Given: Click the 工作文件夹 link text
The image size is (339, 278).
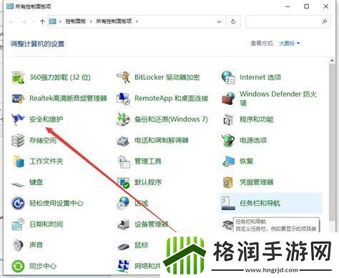Looking at the screenshot, I should (x=46, y=161).
